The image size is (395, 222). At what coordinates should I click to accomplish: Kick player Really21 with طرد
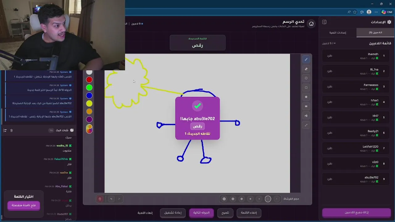330,133
